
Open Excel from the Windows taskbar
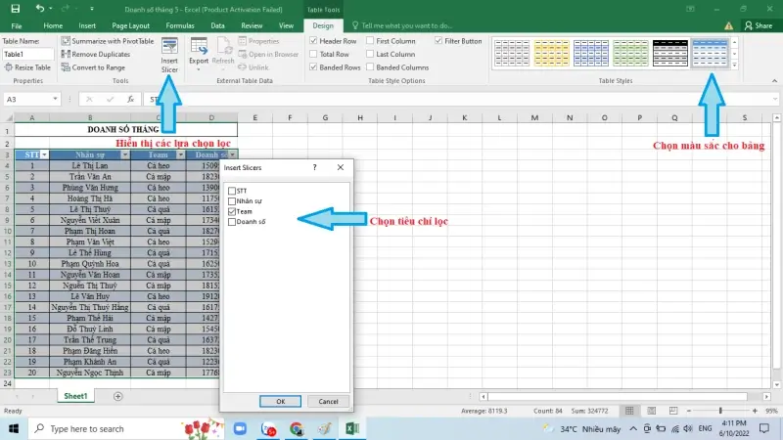(351, 428)
